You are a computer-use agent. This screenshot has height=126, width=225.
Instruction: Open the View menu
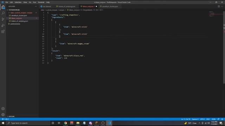click(x=25, y=2)
